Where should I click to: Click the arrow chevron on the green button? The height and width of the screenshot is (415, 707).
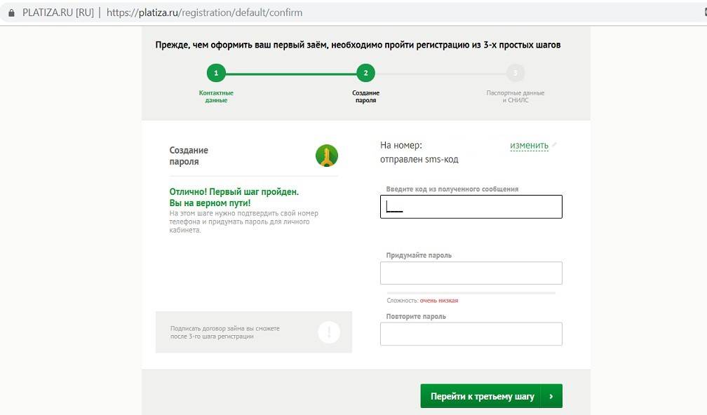click(x=551, y=396)
